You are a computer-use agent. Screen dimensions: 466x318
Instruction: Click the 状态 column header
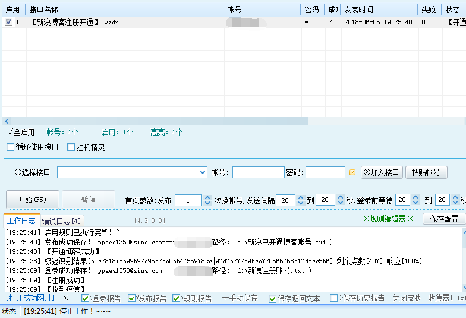[454, 10]
